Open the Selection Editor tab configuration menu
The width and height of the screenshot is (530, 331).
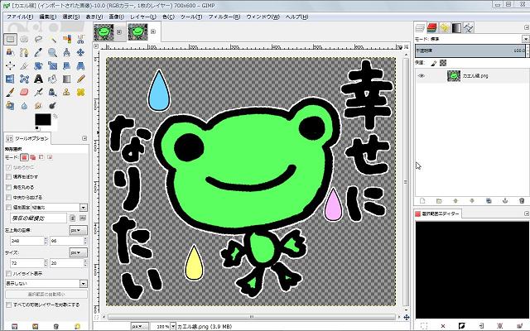pos(527,213)
